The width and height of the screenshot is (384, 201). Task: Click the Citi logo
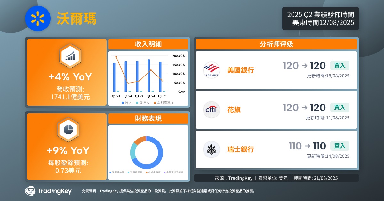click(212, 110)
